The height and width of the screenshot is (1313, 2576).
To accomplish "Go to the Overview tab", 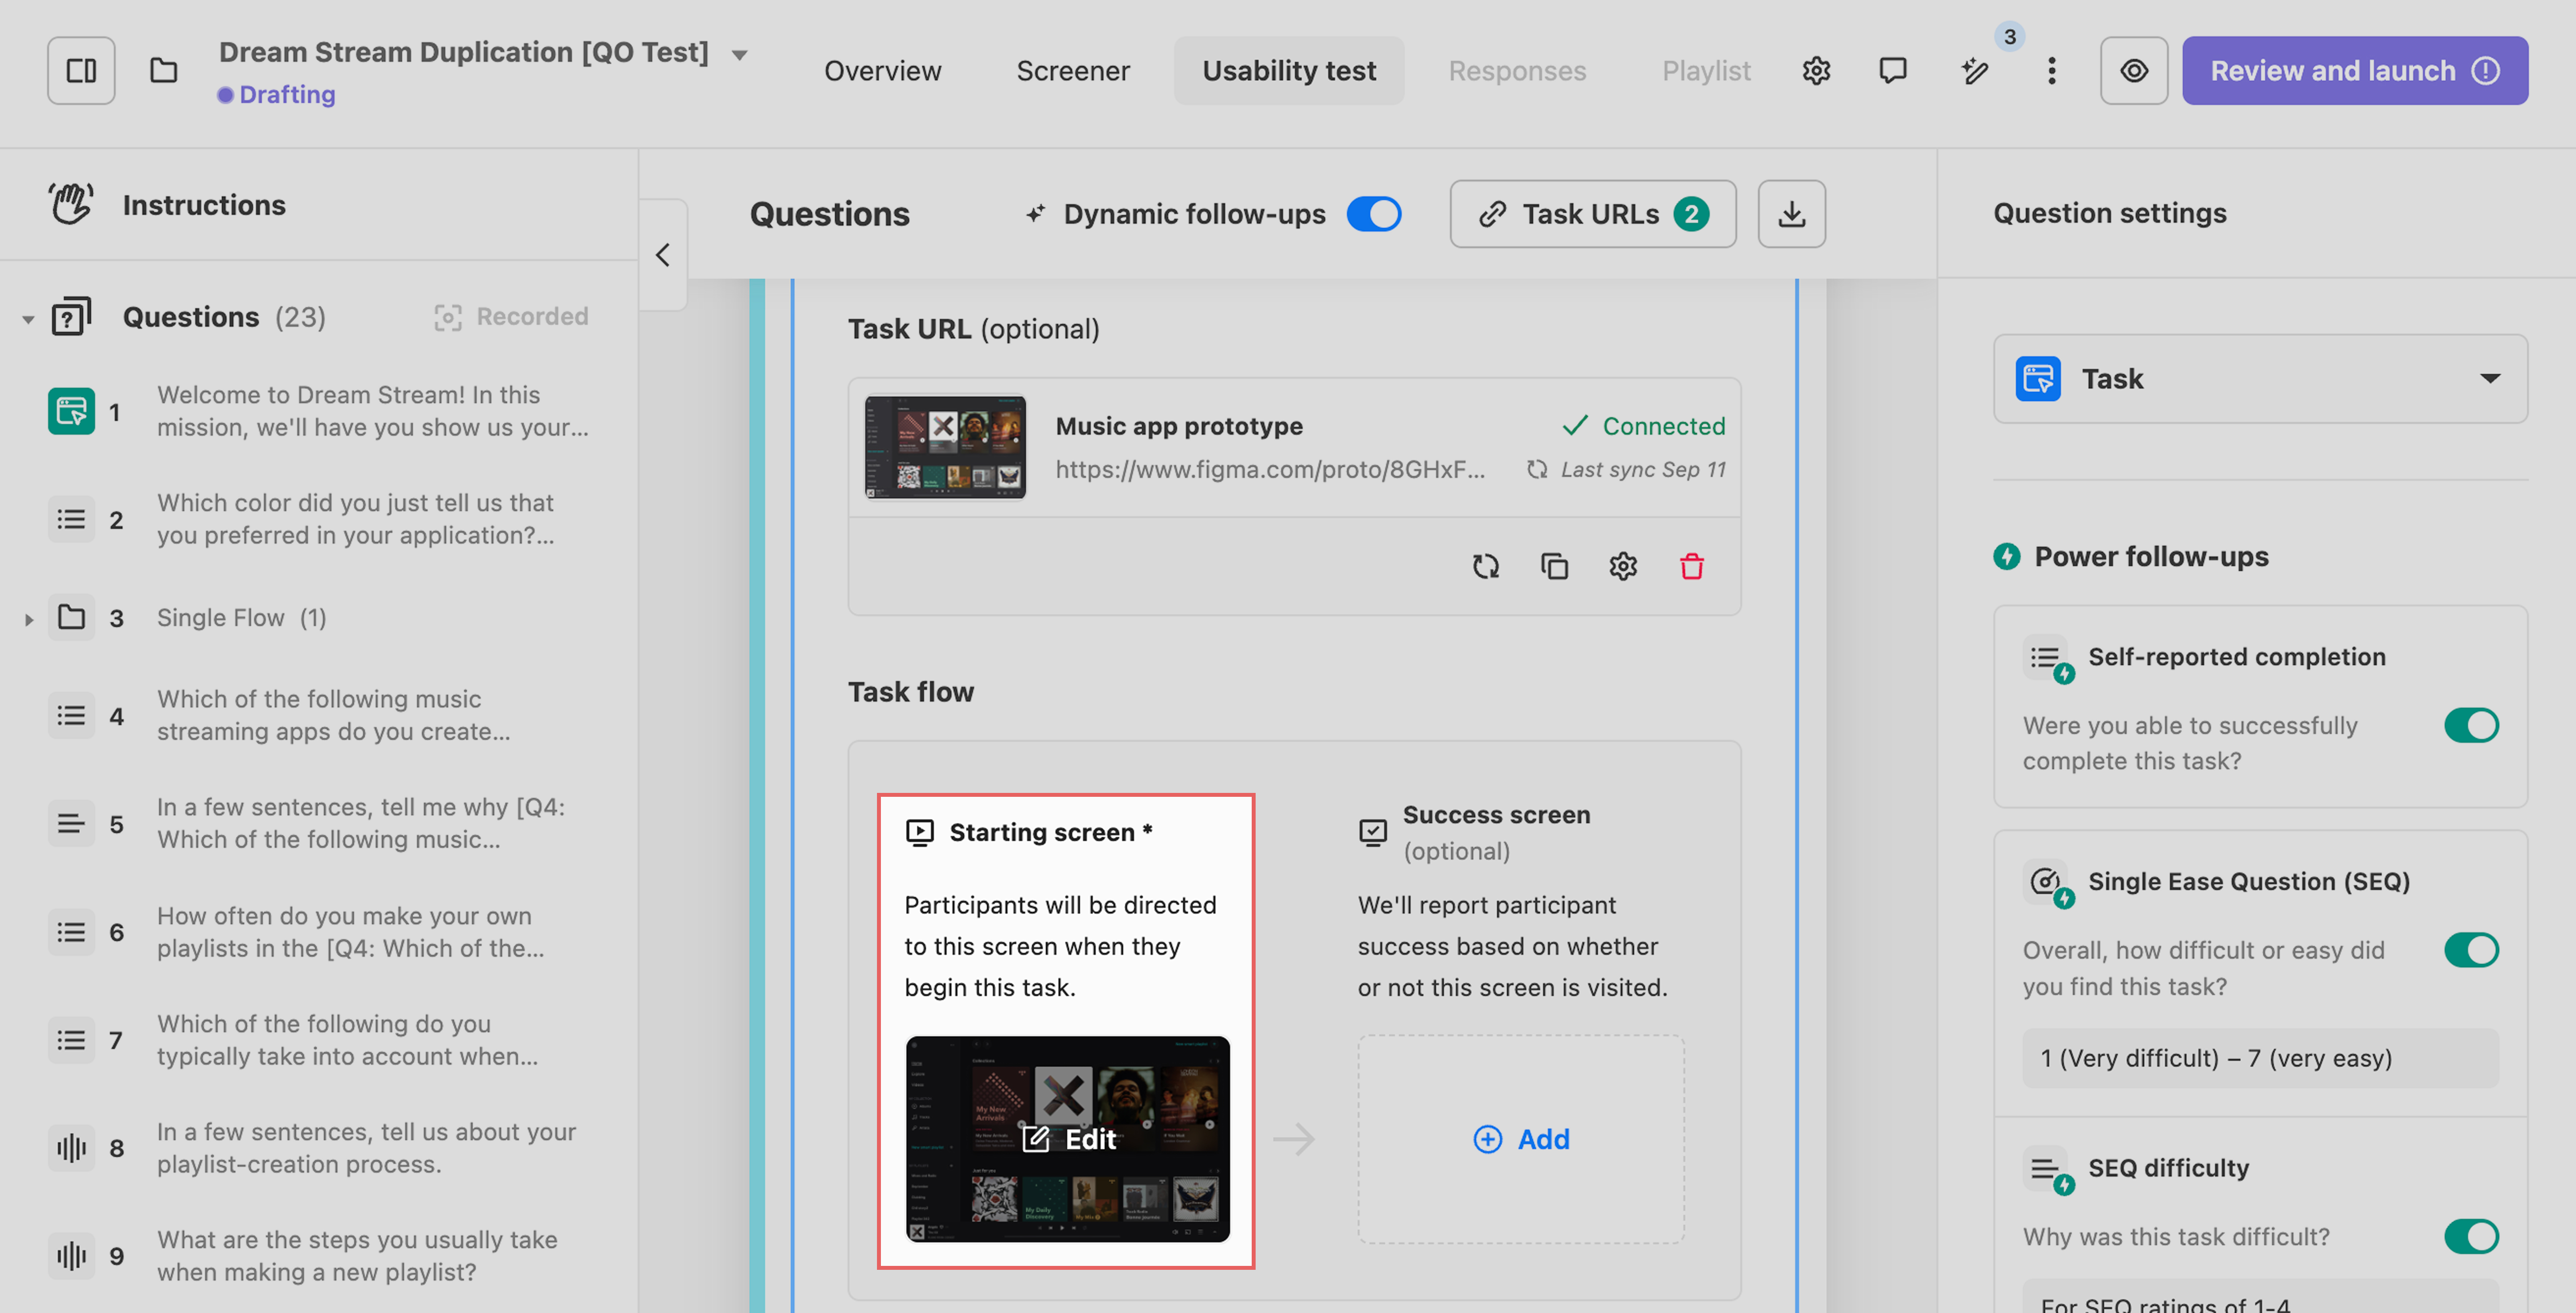I will coord(882,70).
